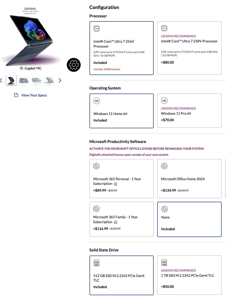This screenshot has width=226, height=299.
Task: Select the first laptop thumbnail image
Action: (11, 80)
